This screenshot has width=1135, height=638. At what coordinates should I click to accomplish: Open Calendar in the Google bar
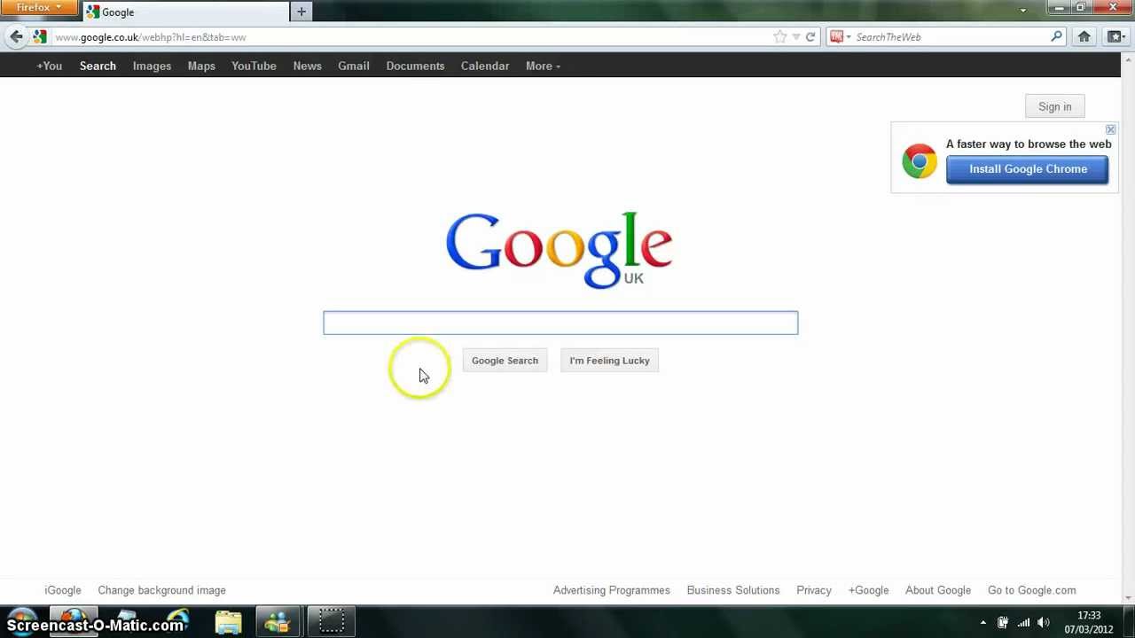485,66
